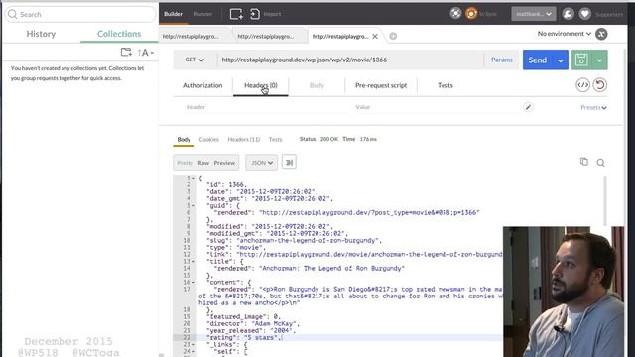This screenshot has height=357, width=635.
Task: Search within the response body
Action: point(600,163)
